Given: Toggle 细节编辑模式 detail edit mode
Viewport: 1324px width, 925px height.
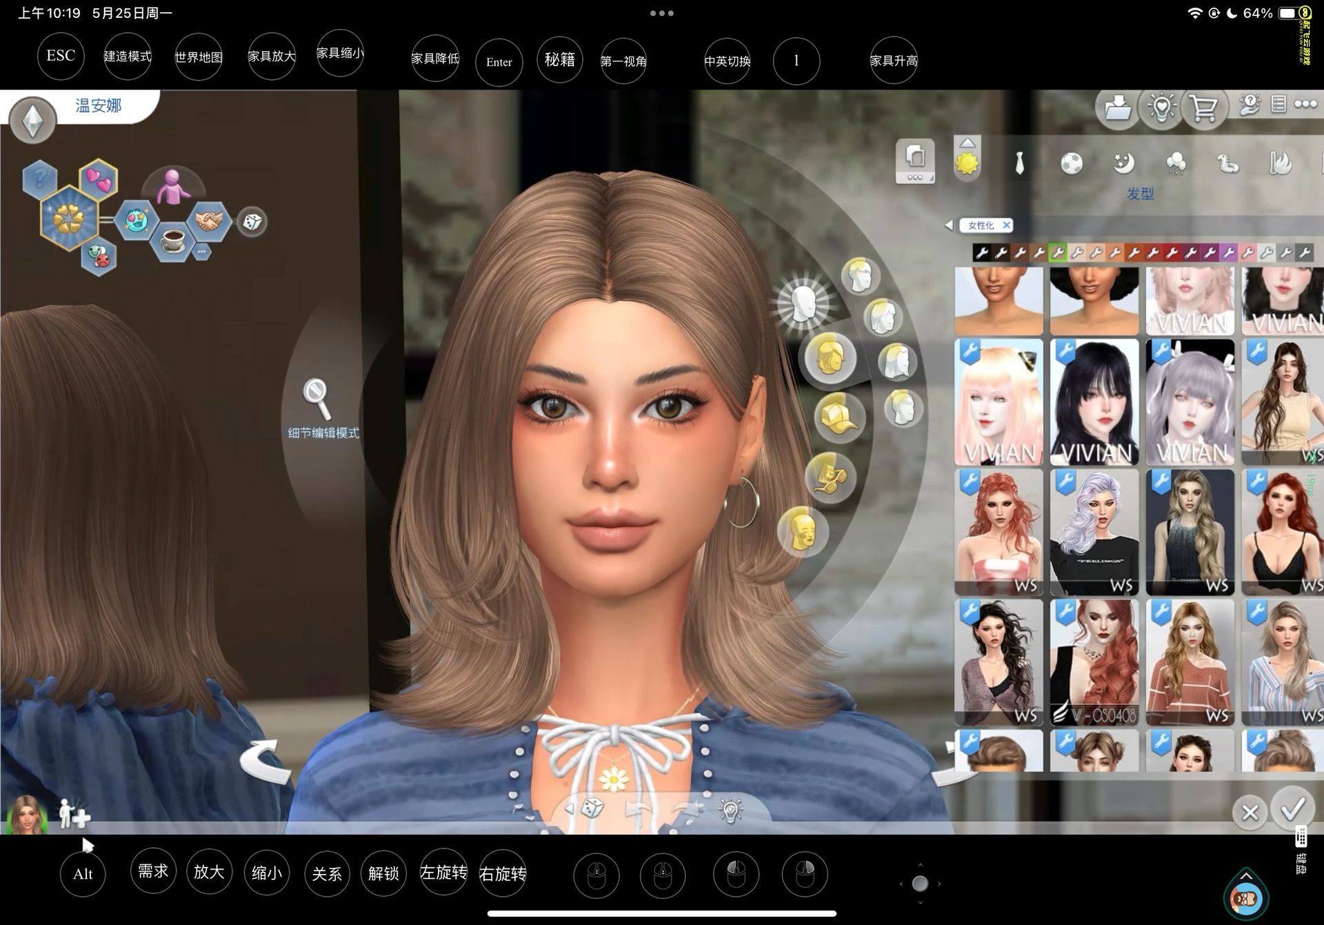Looking at the screenshot, I should tap(323, 408).
